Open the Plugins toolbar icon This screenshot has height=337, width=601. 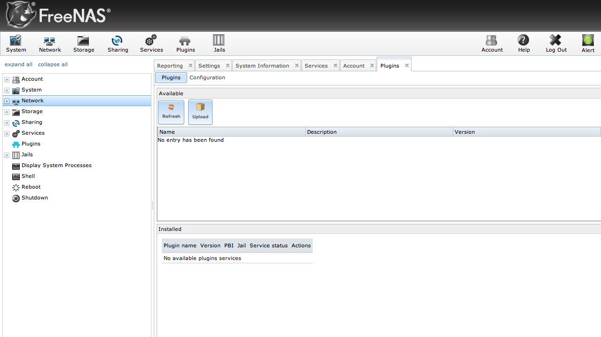(185, 44)
